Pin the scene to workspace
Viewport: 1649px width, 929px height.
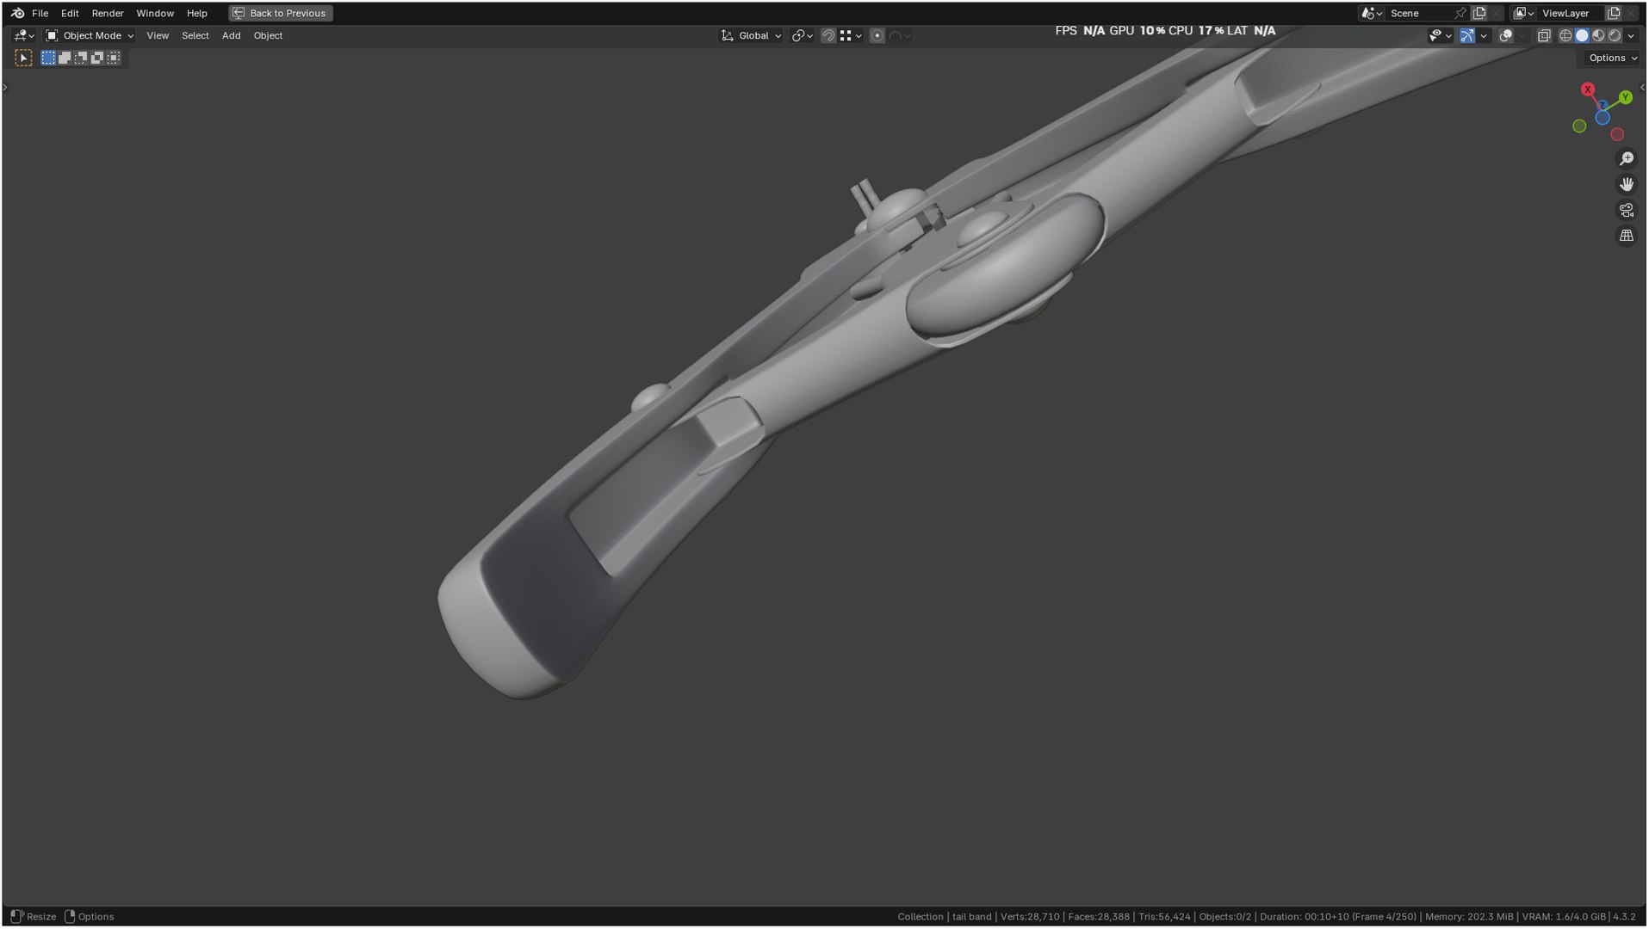click(x=1460, y=13)
